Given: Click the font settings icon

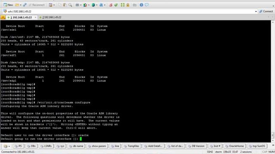Looking at the screenshot, I should pos(101,5).
